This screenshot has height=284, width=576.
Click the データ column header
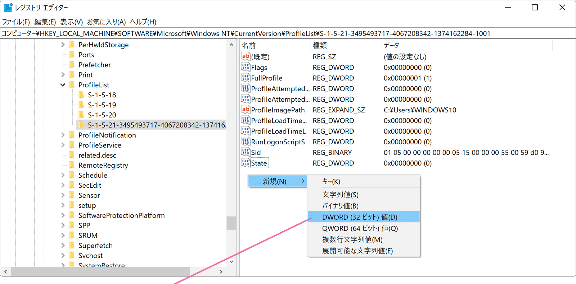(x=467, y=46)
